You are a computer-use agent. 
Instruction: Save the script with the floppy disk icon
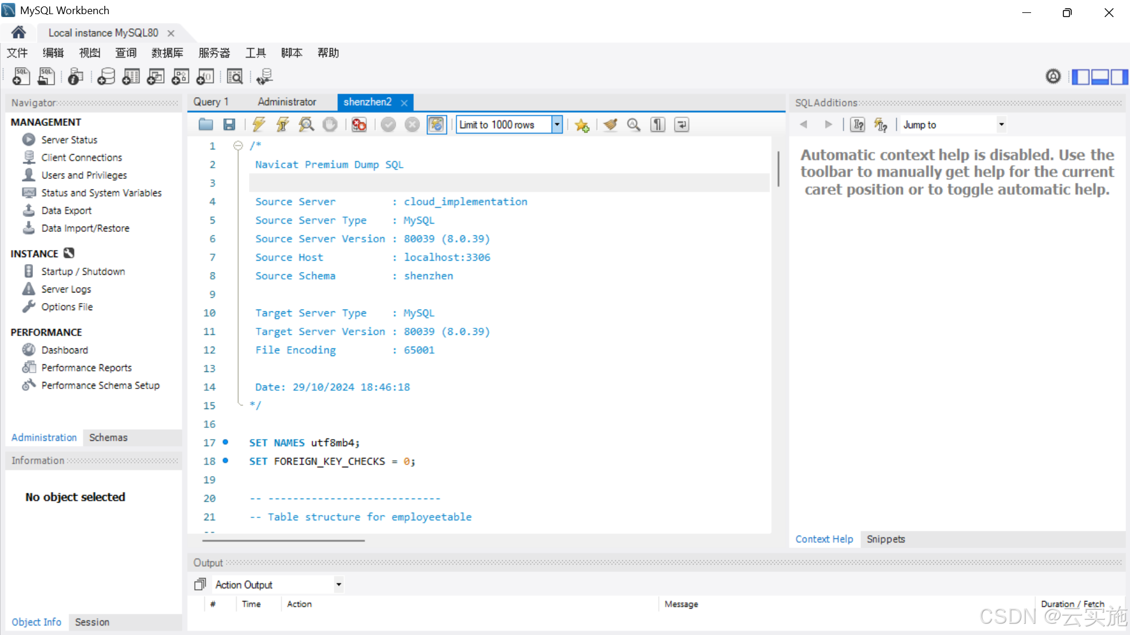pos(229,125)
